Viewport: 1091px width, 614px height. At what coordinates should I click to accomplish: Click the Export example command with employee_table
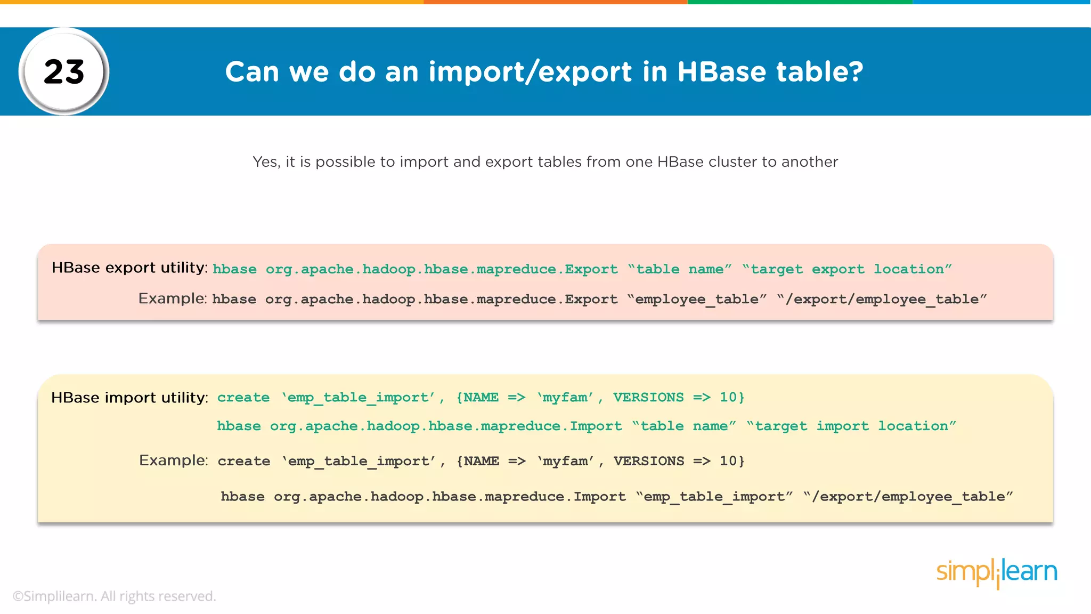pyautogui.click(x=600, y=300)
